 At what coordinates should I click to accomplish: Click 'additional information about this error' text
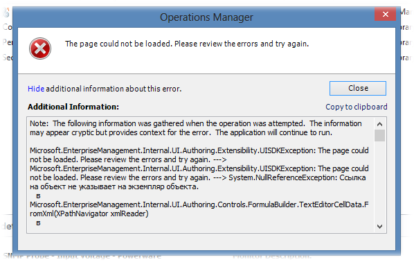pyautogui.click(x=114, y=89)
